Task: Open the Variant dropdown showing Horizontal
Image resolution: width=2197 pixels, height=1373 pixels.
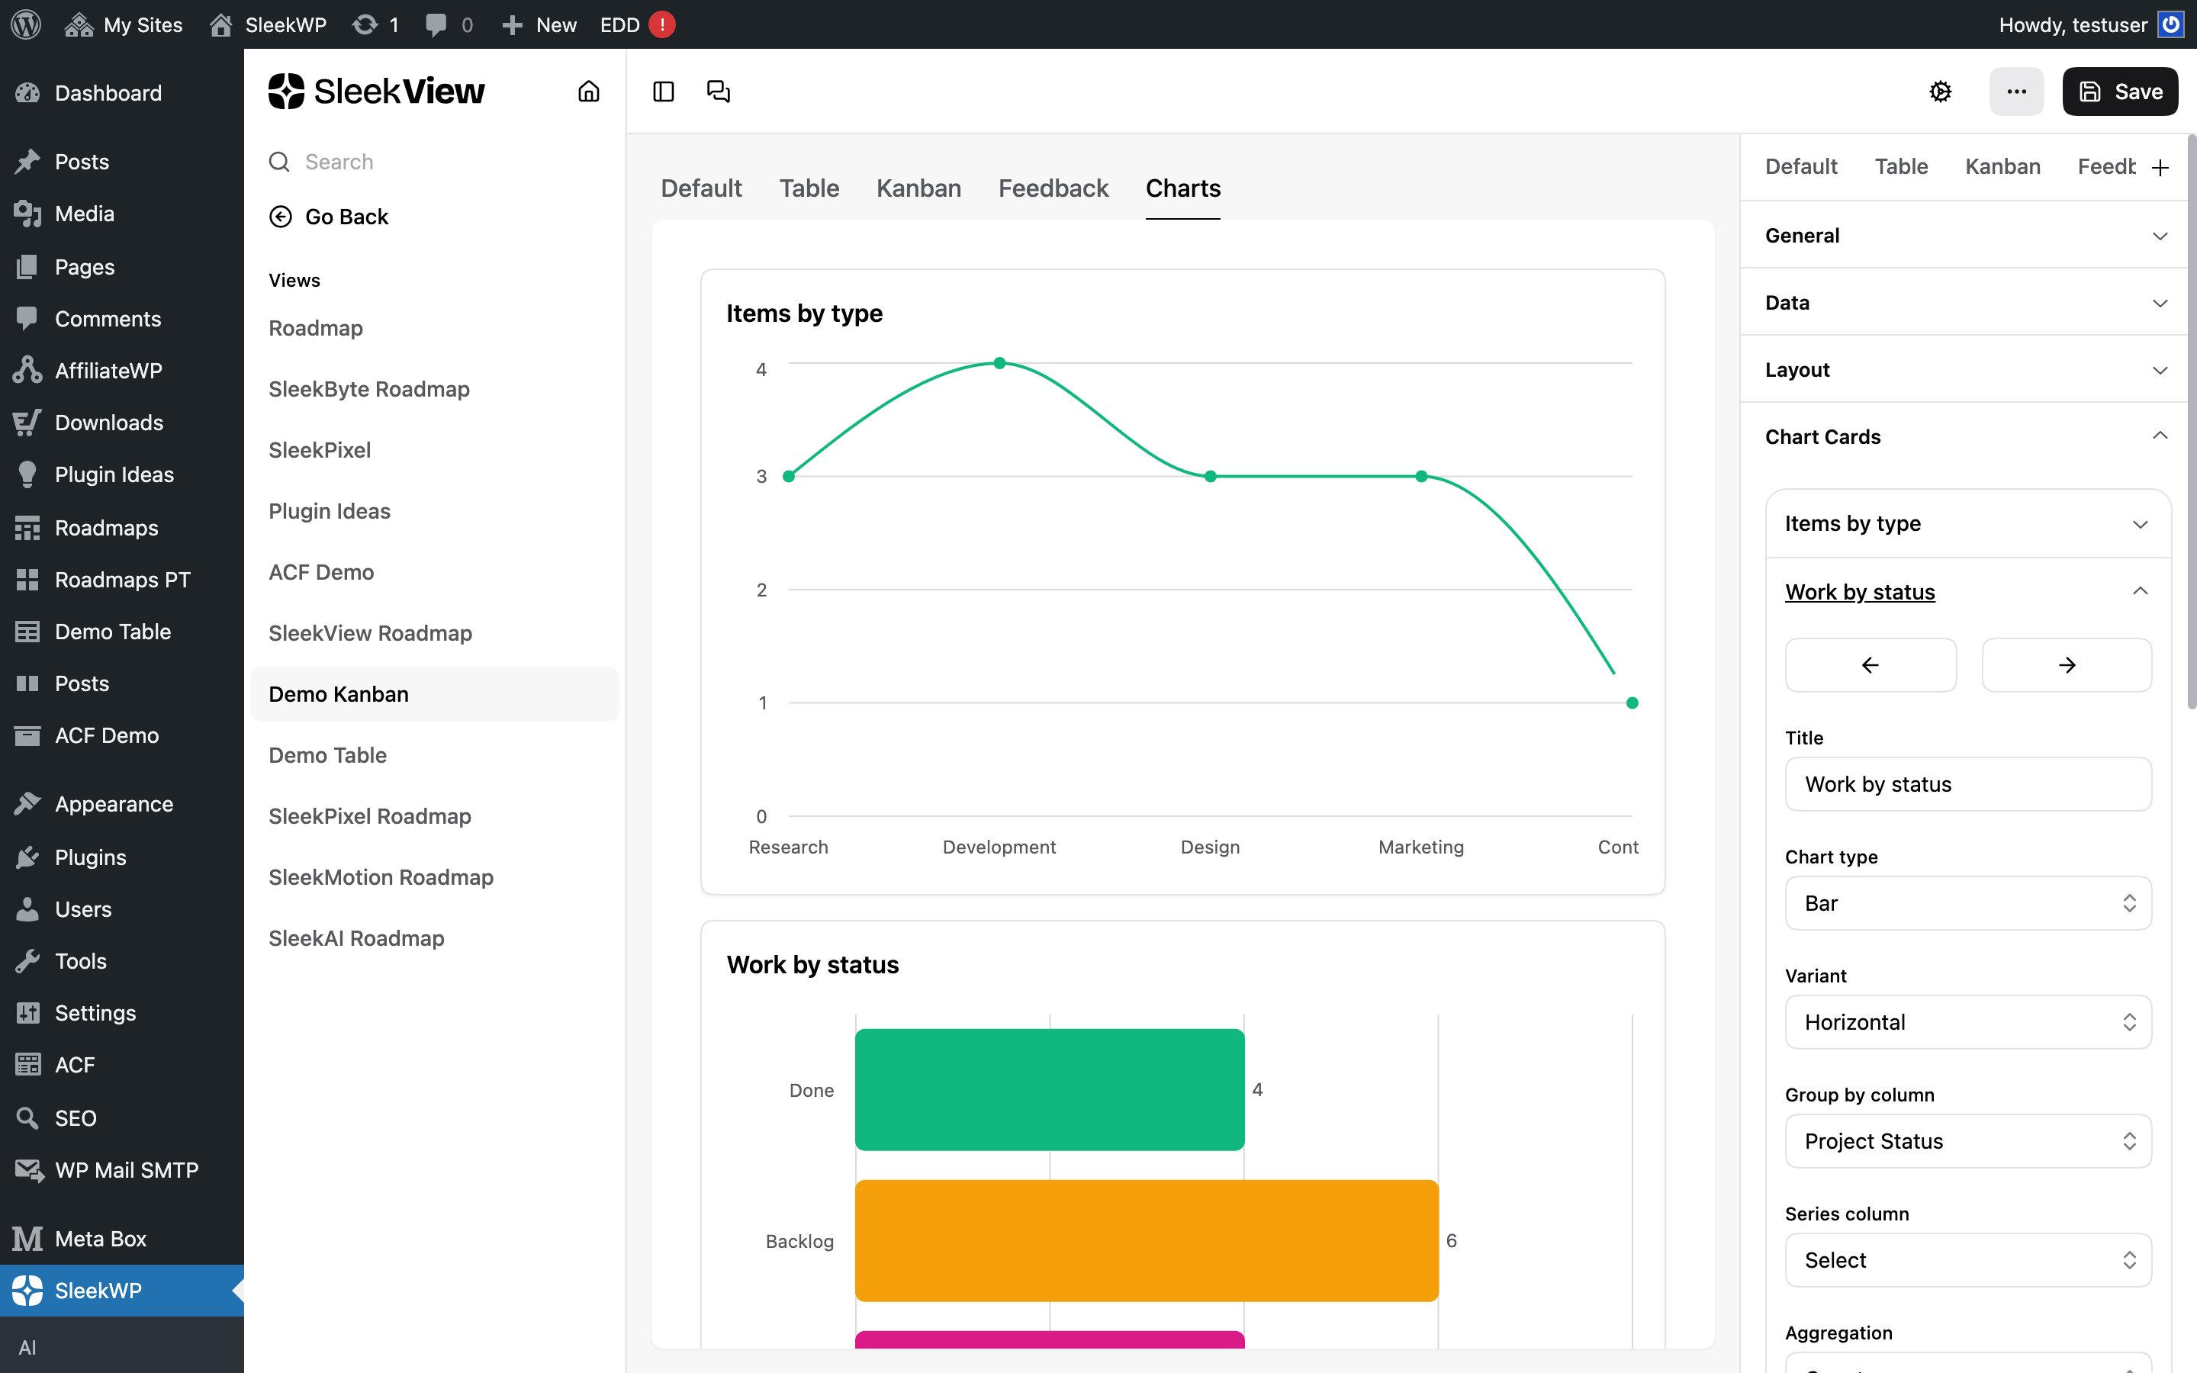Action: 1967,1021
